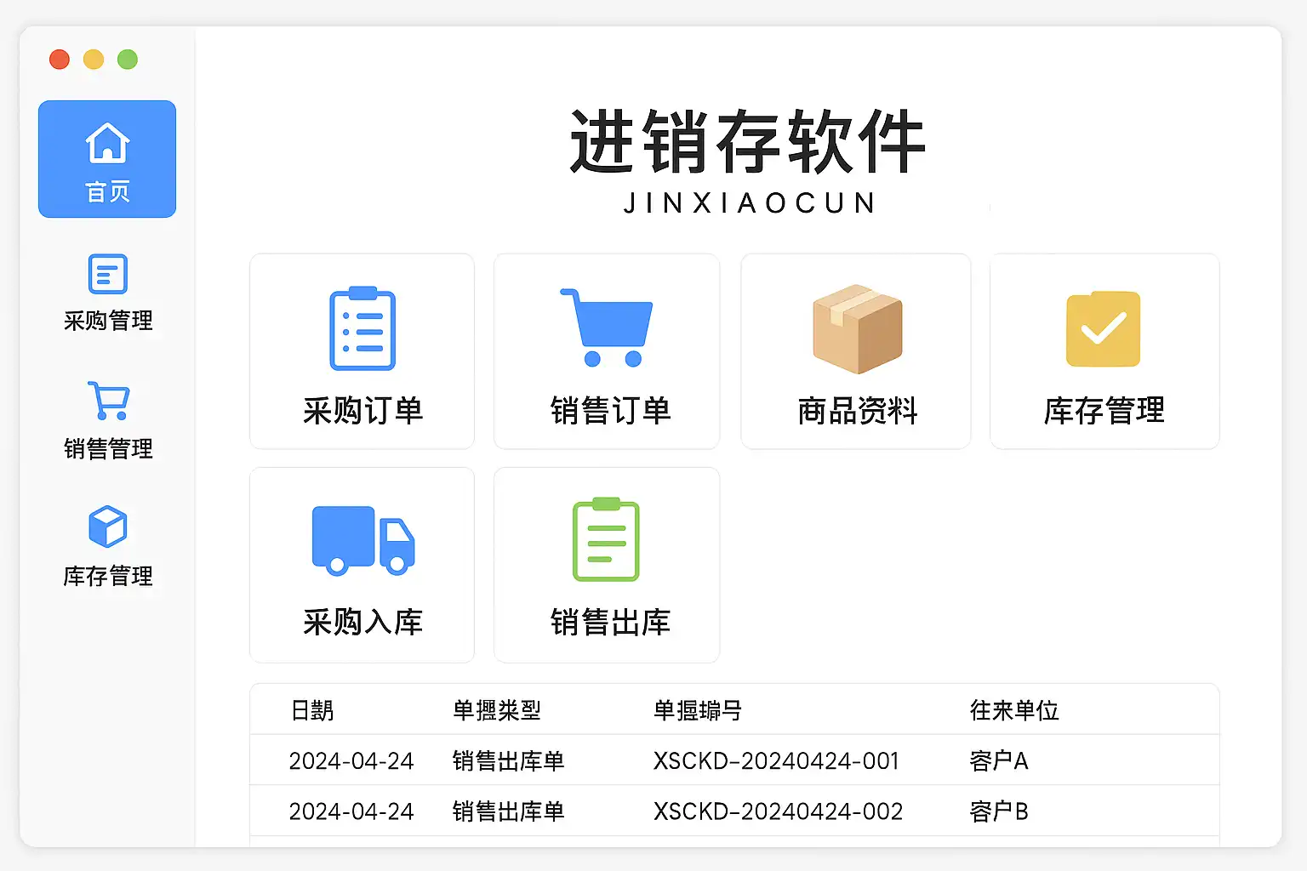This screenshot has width=1307, height=871.
Task: Click the date column header in the table
Action: pos(312,710)
